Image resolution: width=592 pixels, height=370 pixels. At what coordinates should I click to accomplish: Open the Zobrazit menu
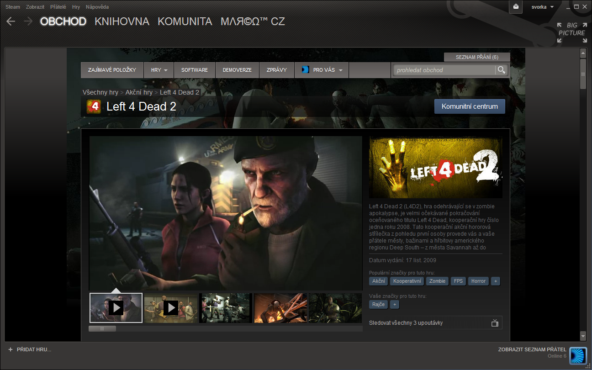tap(35, 7)
